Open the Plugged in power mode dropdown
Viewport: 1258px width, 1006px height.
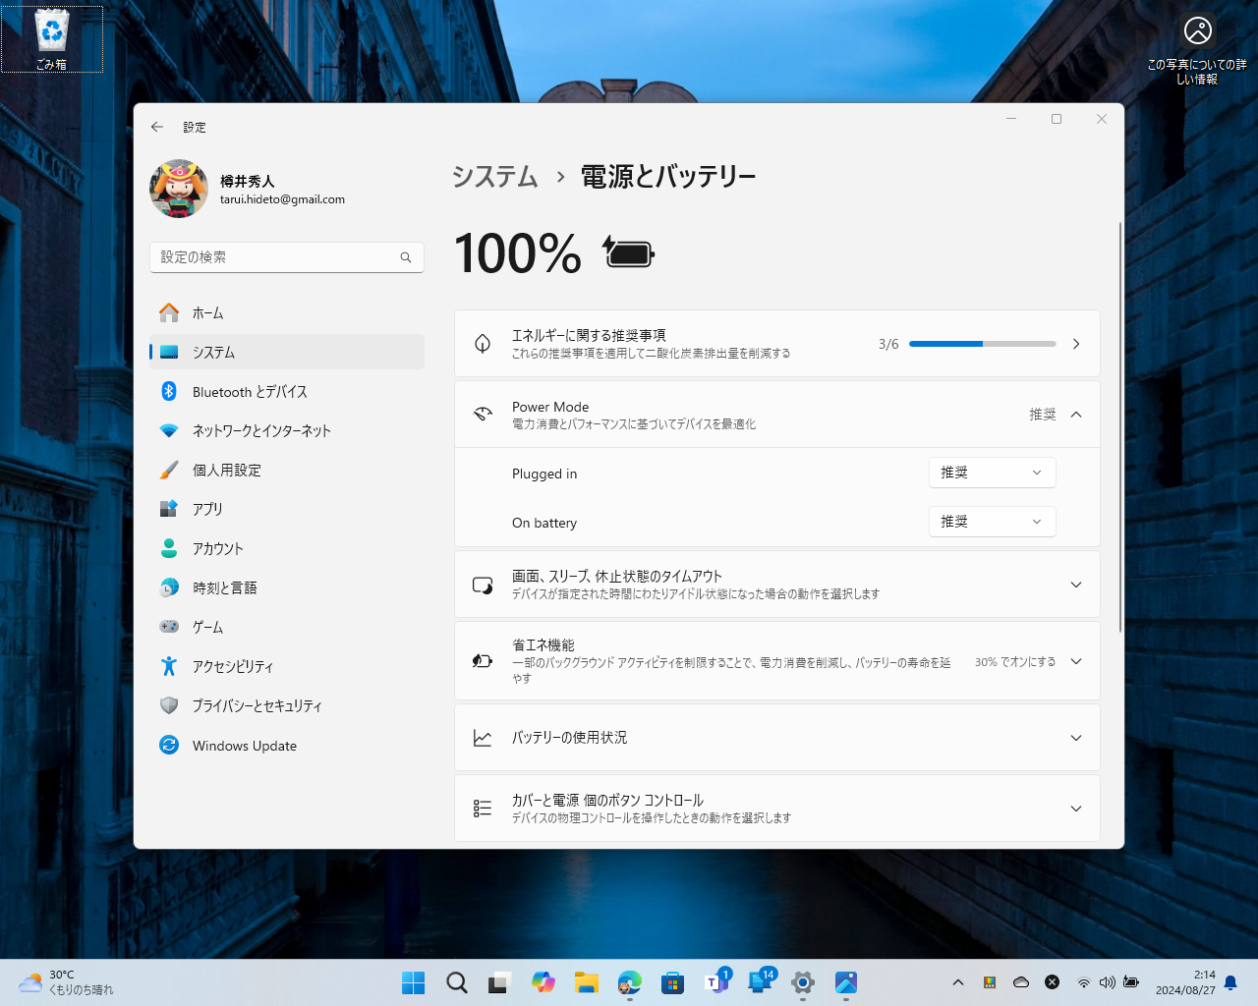[x=992, y=473]
